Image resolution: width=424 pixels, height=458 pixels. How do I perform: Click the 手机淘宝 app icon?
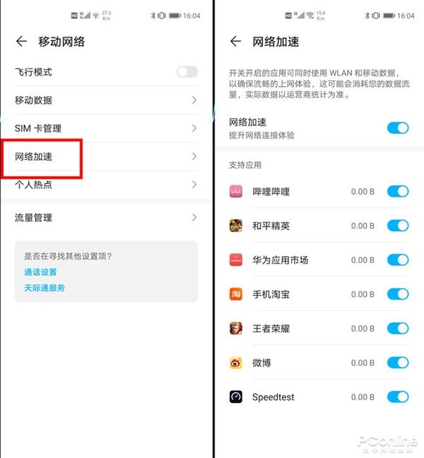point(235,294)
